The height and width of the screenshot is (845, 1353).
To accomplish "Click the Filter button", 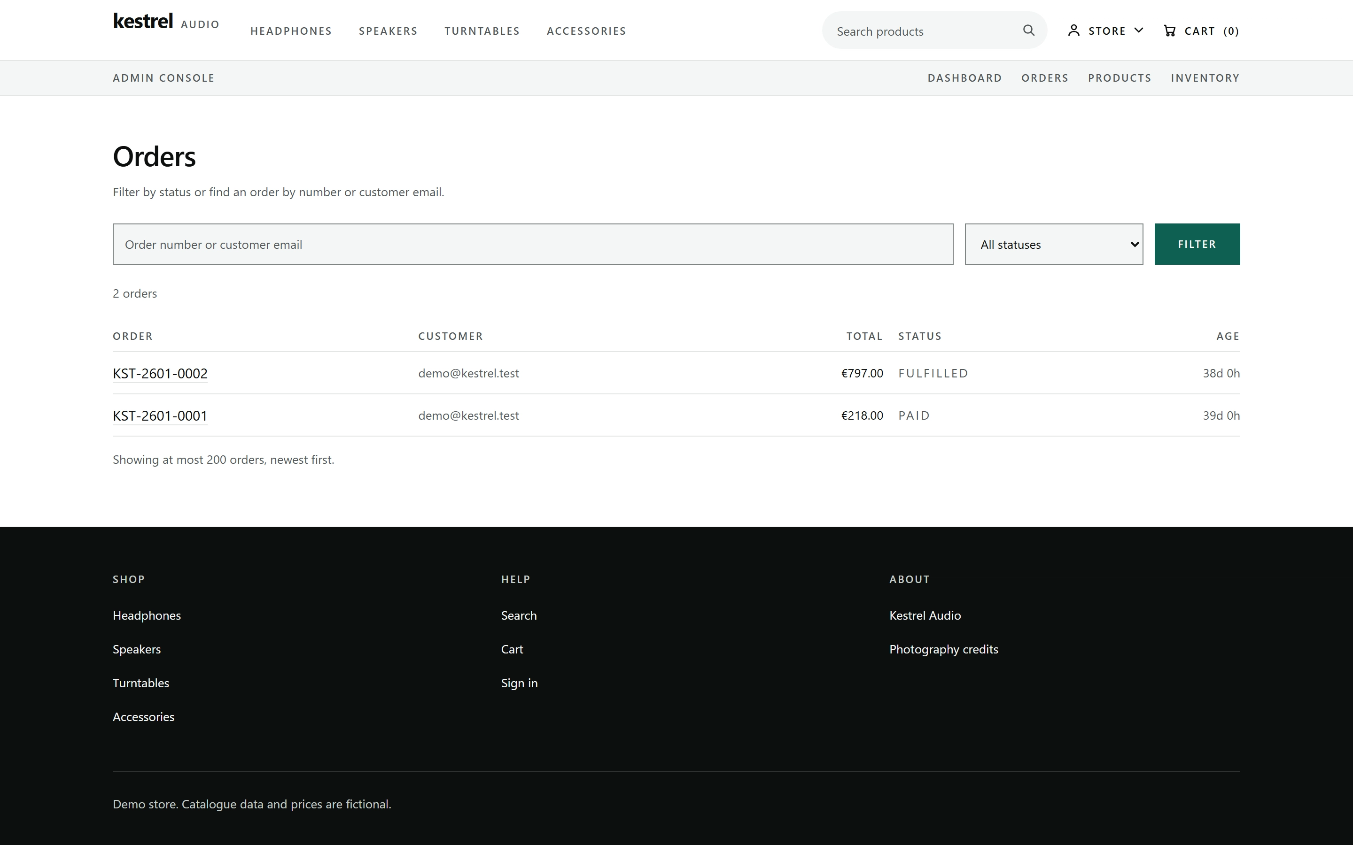I will point(1197,244).
